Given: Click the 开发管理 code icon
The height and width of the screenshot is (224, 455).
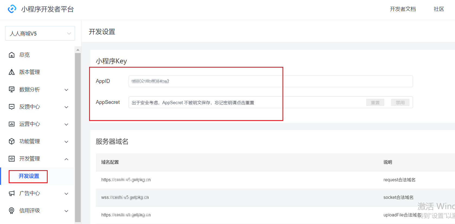Looking at the screenshot, I should [12, 159].
